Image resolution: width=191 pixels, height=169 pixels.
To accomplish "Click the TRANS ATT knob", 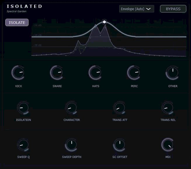I will point(119,108).
